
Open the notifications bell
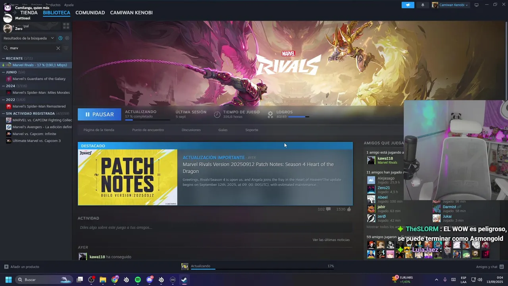423,5
